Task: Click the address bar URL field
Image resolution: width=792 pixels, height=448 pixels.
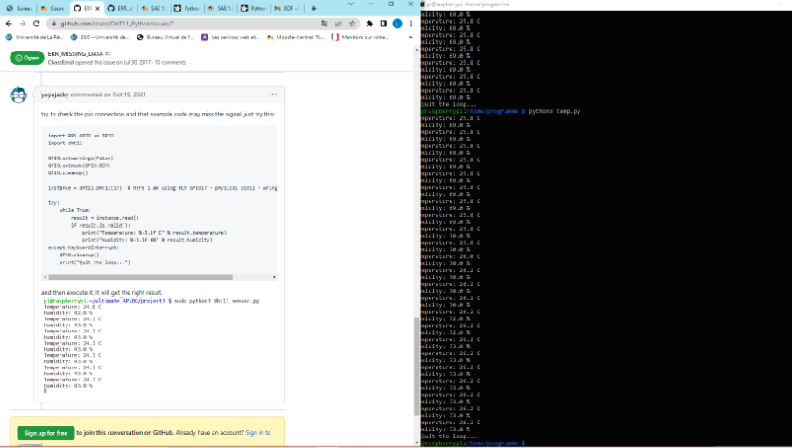Action: pos(175,24)
